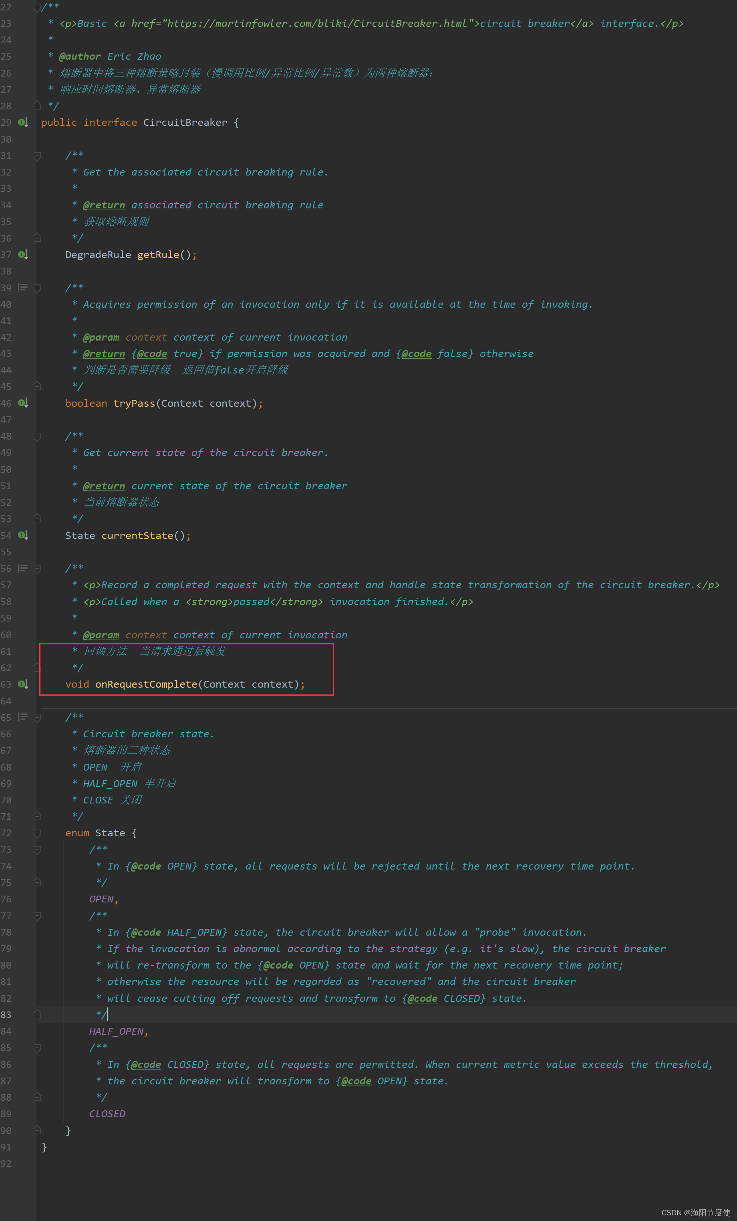737x1221 pixels.
Task: Click the @author tag on line 25
Action: (x=80, y=56)
